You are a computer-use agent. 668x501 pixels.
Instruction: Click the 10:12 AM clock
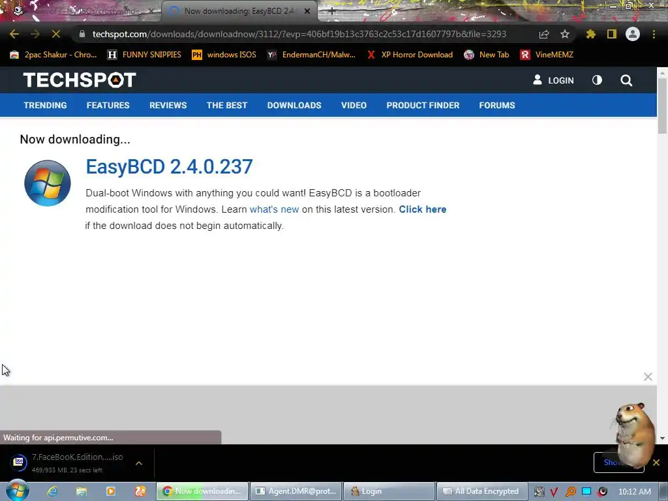635,492
